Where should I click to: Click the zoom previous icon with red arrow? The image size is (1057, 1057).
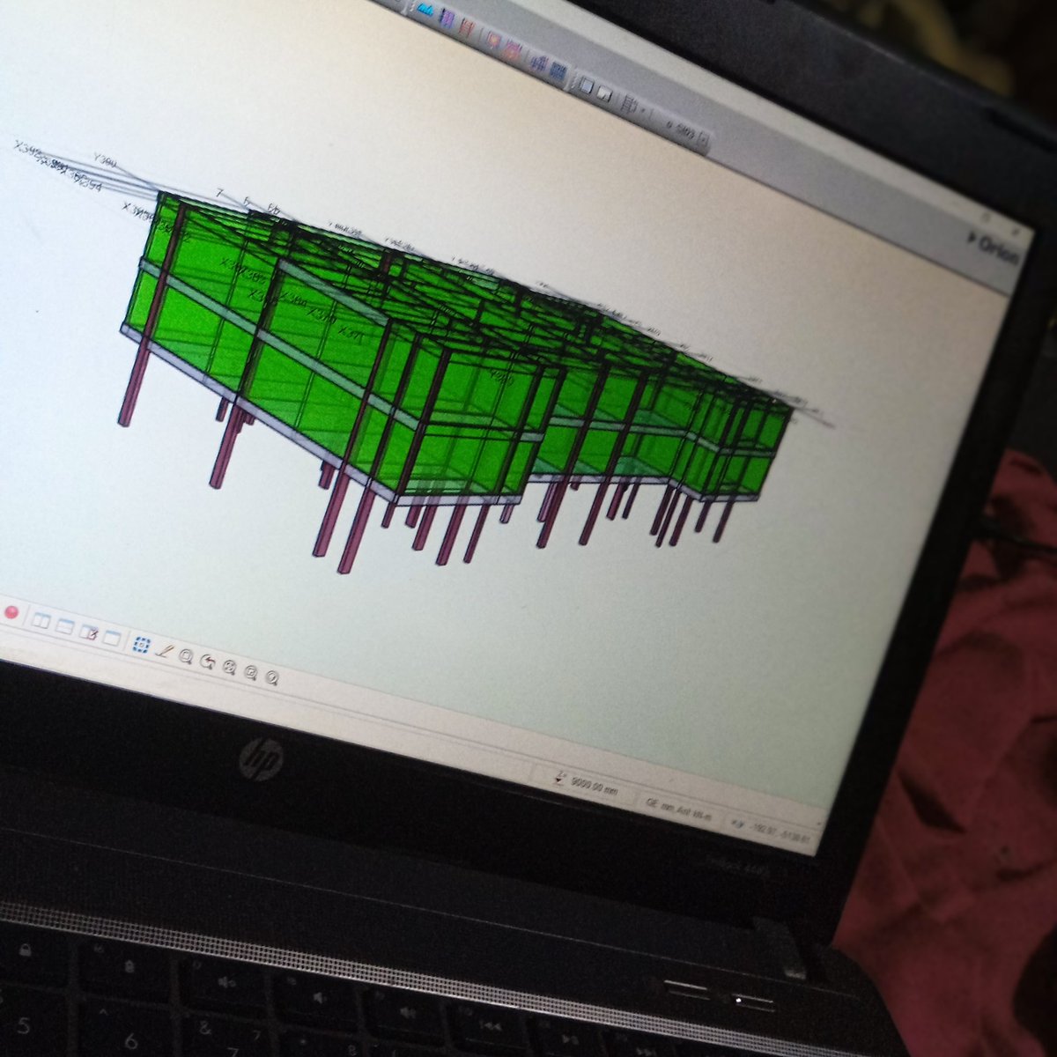[x=208, y=662]
